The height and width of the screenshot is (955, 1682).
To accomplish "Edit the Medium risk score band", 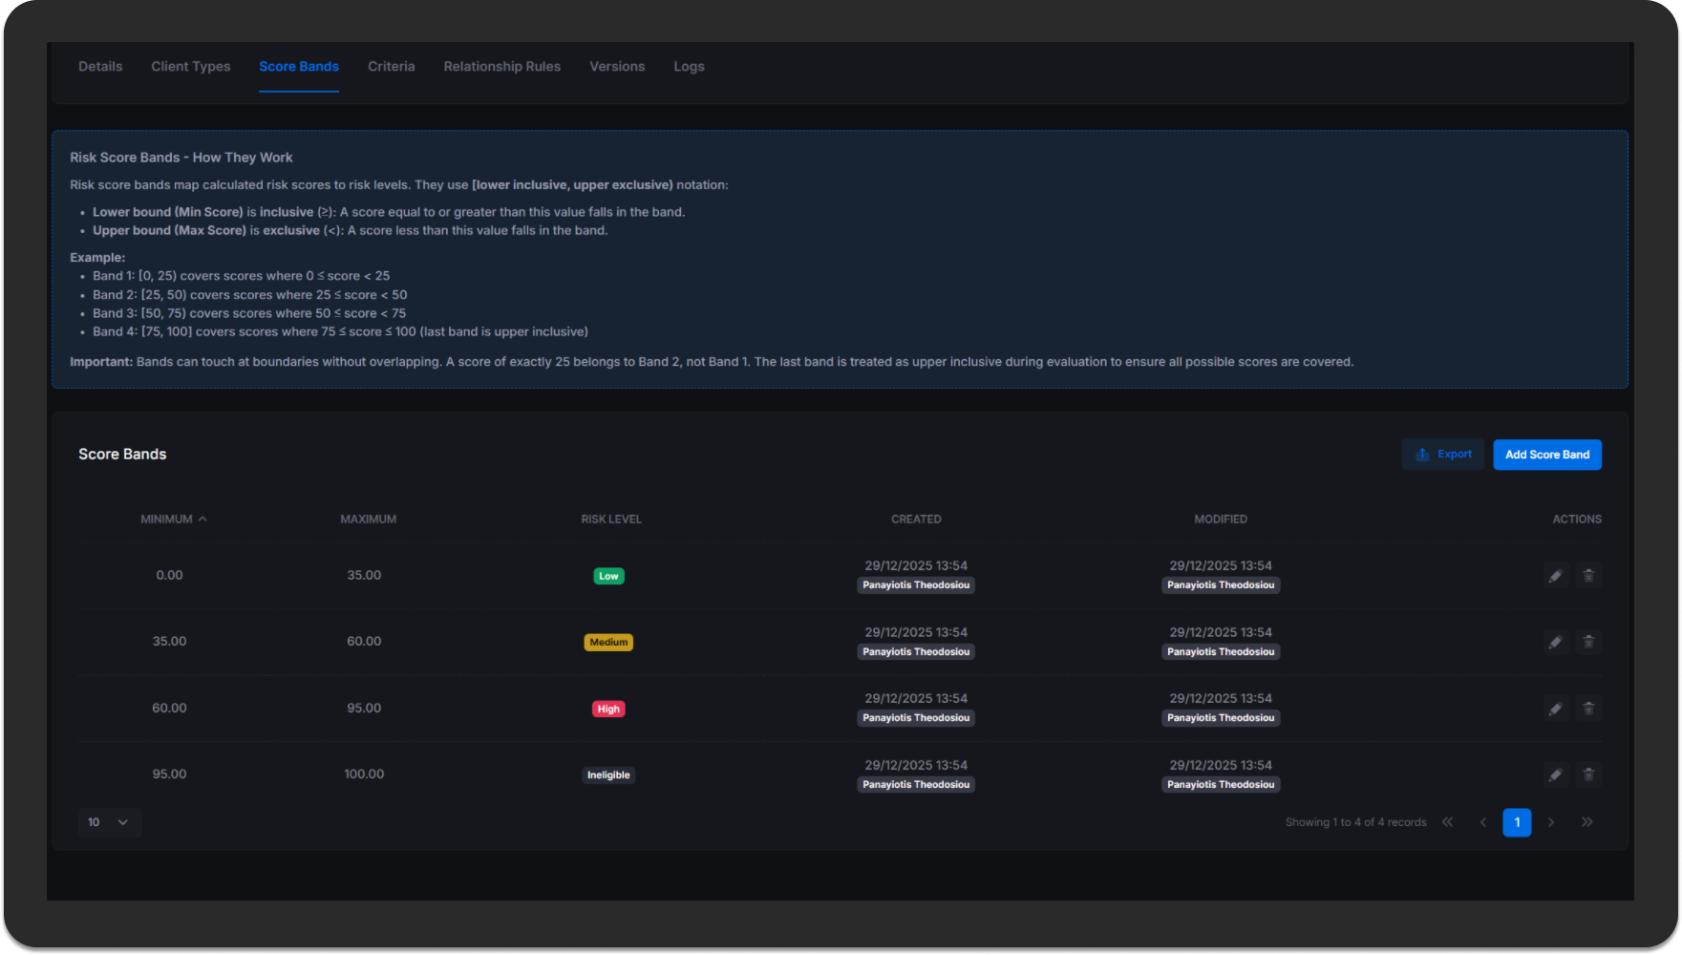I will [x=1555, y=642].
